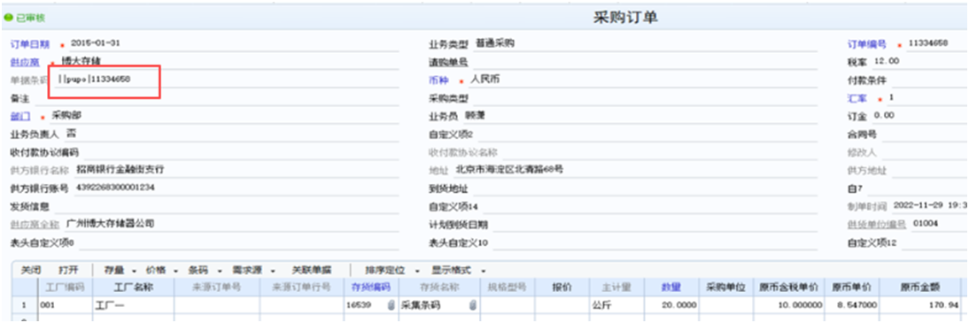Click the 供应商 label link
This screenshot has height=323, width=969.
(26, 62)
